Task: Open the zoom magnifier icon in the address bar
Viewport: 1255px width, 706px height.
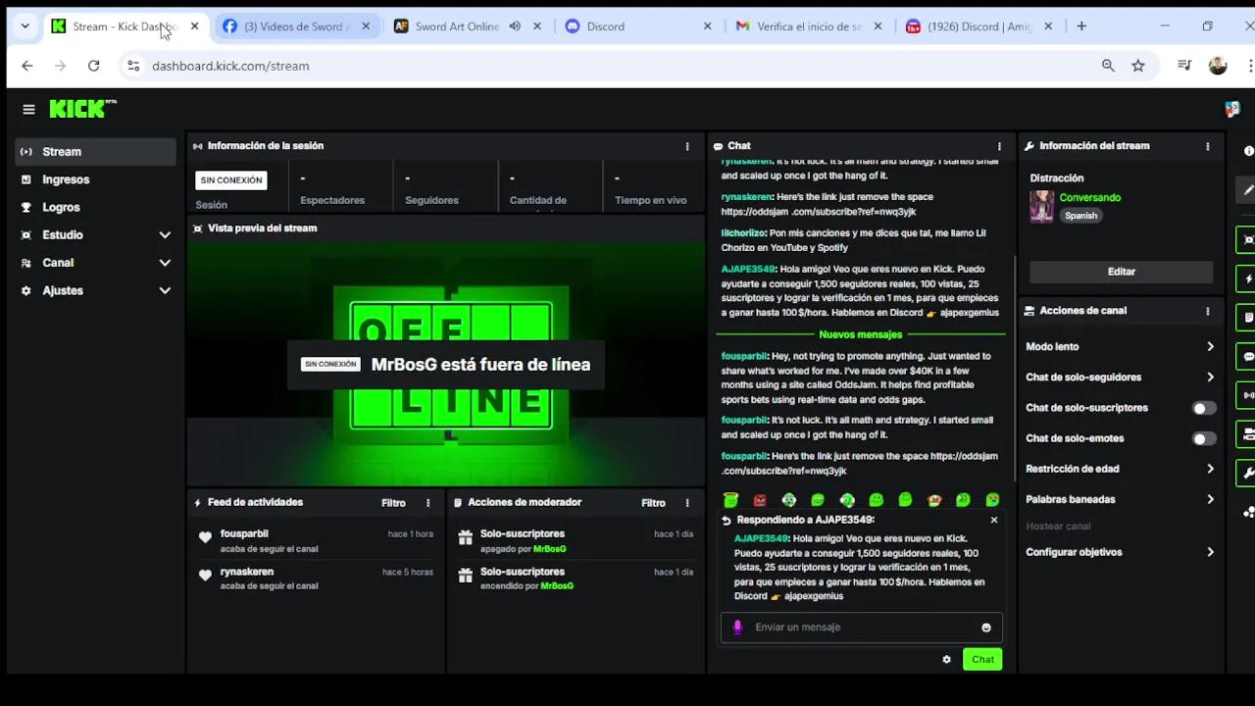Action: 1108,66
